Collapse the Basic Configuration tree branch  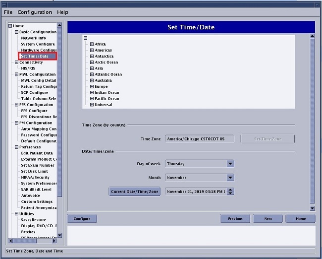(16, 32)
